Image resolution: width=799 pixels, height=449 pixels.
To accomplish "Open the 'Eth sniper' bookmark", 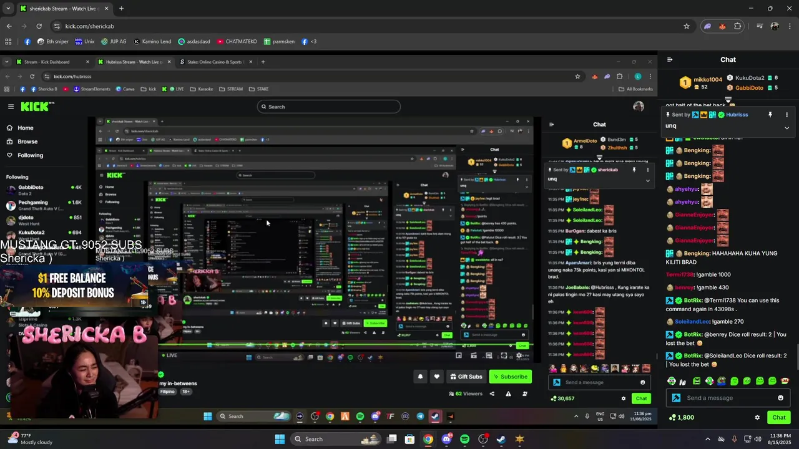I will click(x=52, y=42).
